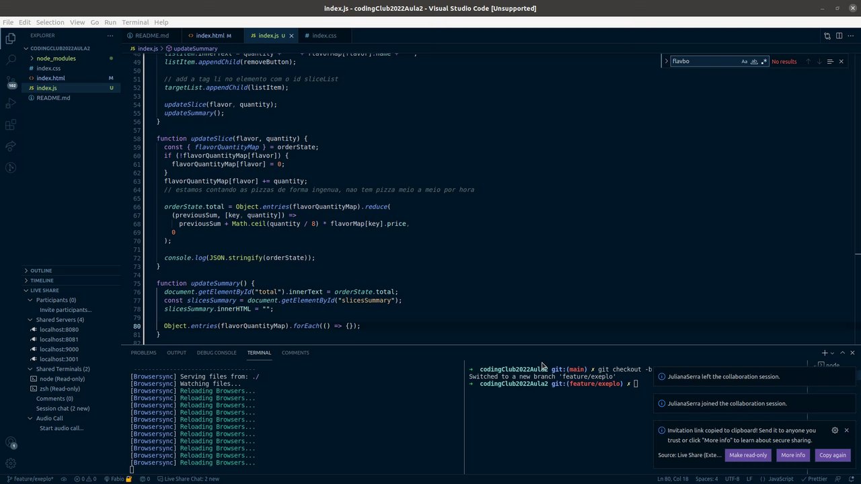Click Start audio call...
This screenshot has height=484, width=861.
61,428
